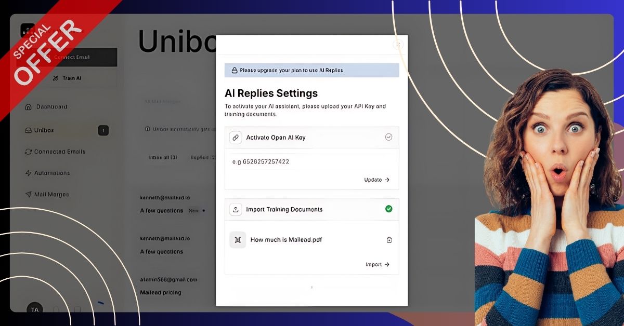Open Automations from the sidebar
The width and height of the screenshot is (624, 326).
(x=47, y=173)
